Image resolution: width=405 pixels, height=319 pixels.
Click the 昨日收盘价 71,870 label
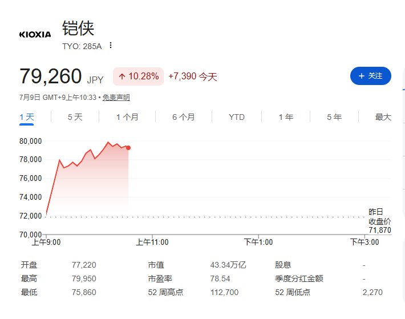[380, 221]
